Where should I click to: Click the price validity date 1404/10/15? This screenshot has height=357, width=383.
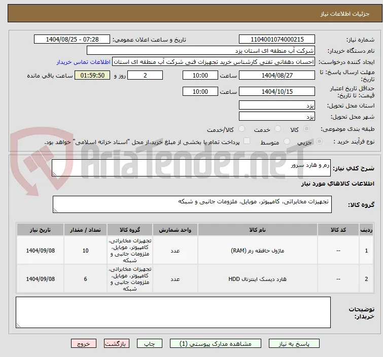coord(277,92)
